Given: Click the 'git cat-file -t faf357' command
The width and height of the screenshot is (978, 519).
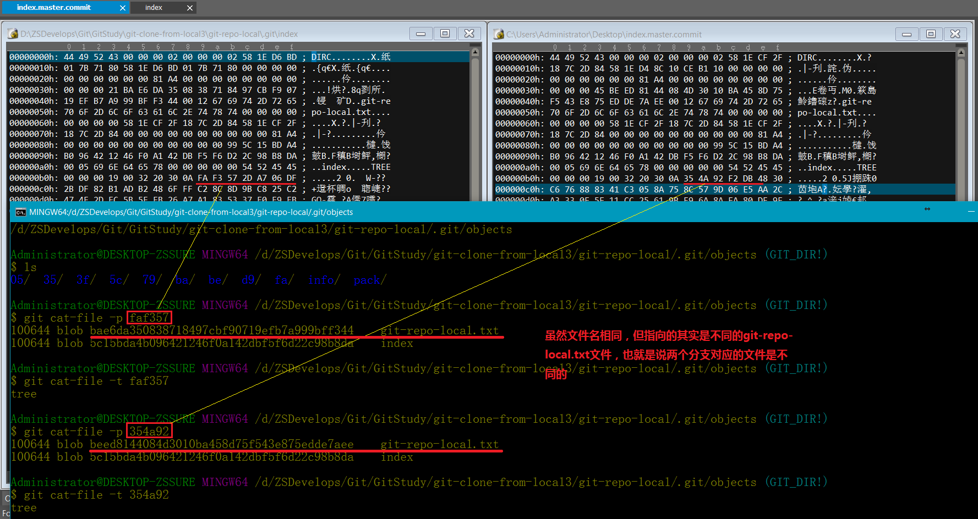Looking at the screenshot, I should pos(96,381).
